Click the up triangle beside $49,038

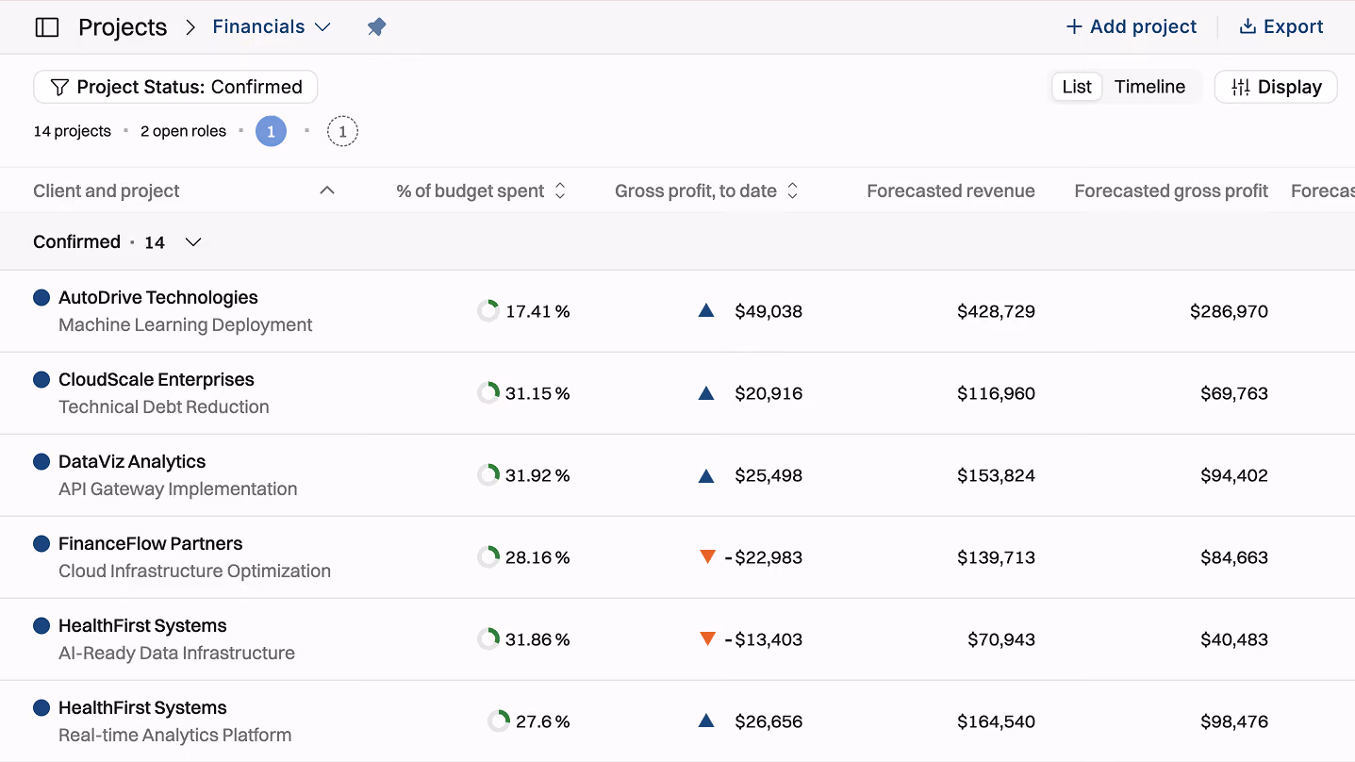[706, 310]
